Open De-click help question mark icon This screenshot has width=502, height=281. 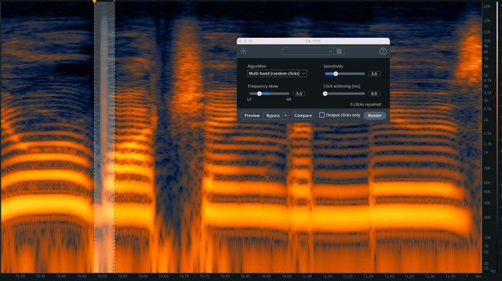pyautogui.click(x=383, y=51)
